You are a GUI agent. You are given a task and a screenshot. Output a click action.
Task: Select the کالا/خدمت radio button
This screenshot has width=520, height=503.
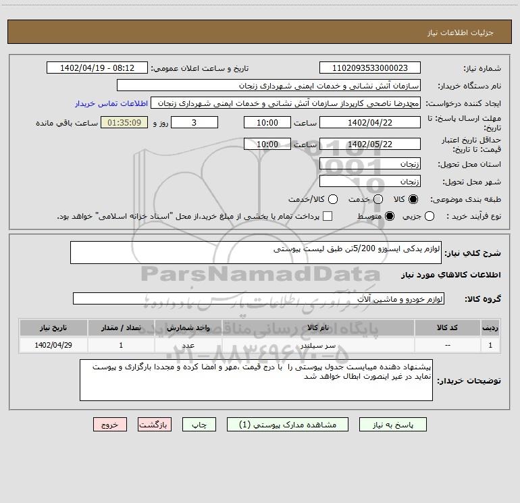[x=333, y=199]
